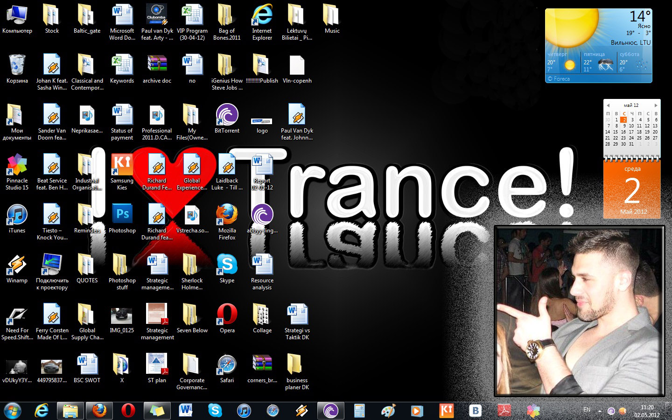This screenshot has width=672, height=420.
Task: Launch the Samsung Kies desktop shortcut
Action: click(x=122, y=165)
